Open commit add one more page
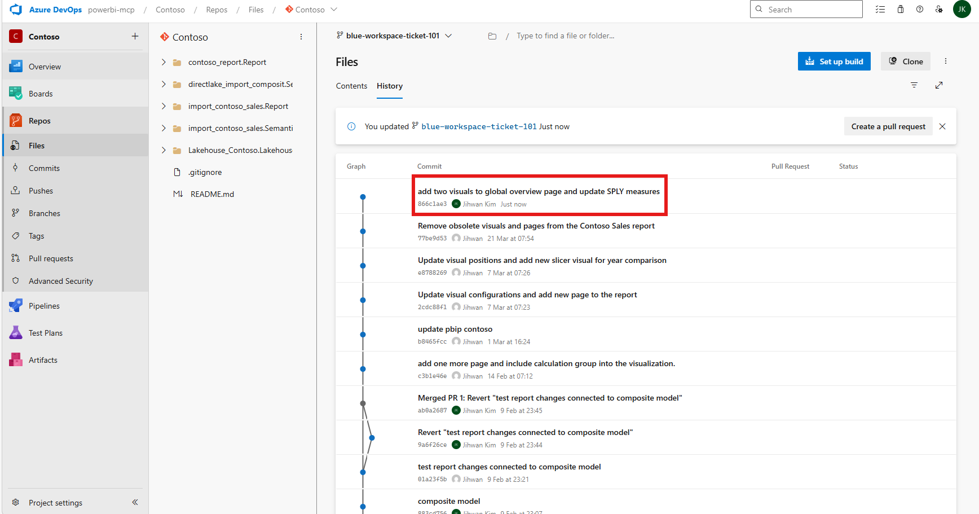 coord(546,363)
